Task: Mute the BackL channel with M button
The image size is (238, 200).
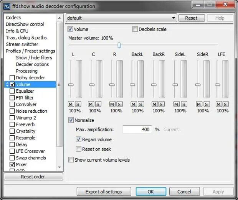Action: tap(134, 104)
